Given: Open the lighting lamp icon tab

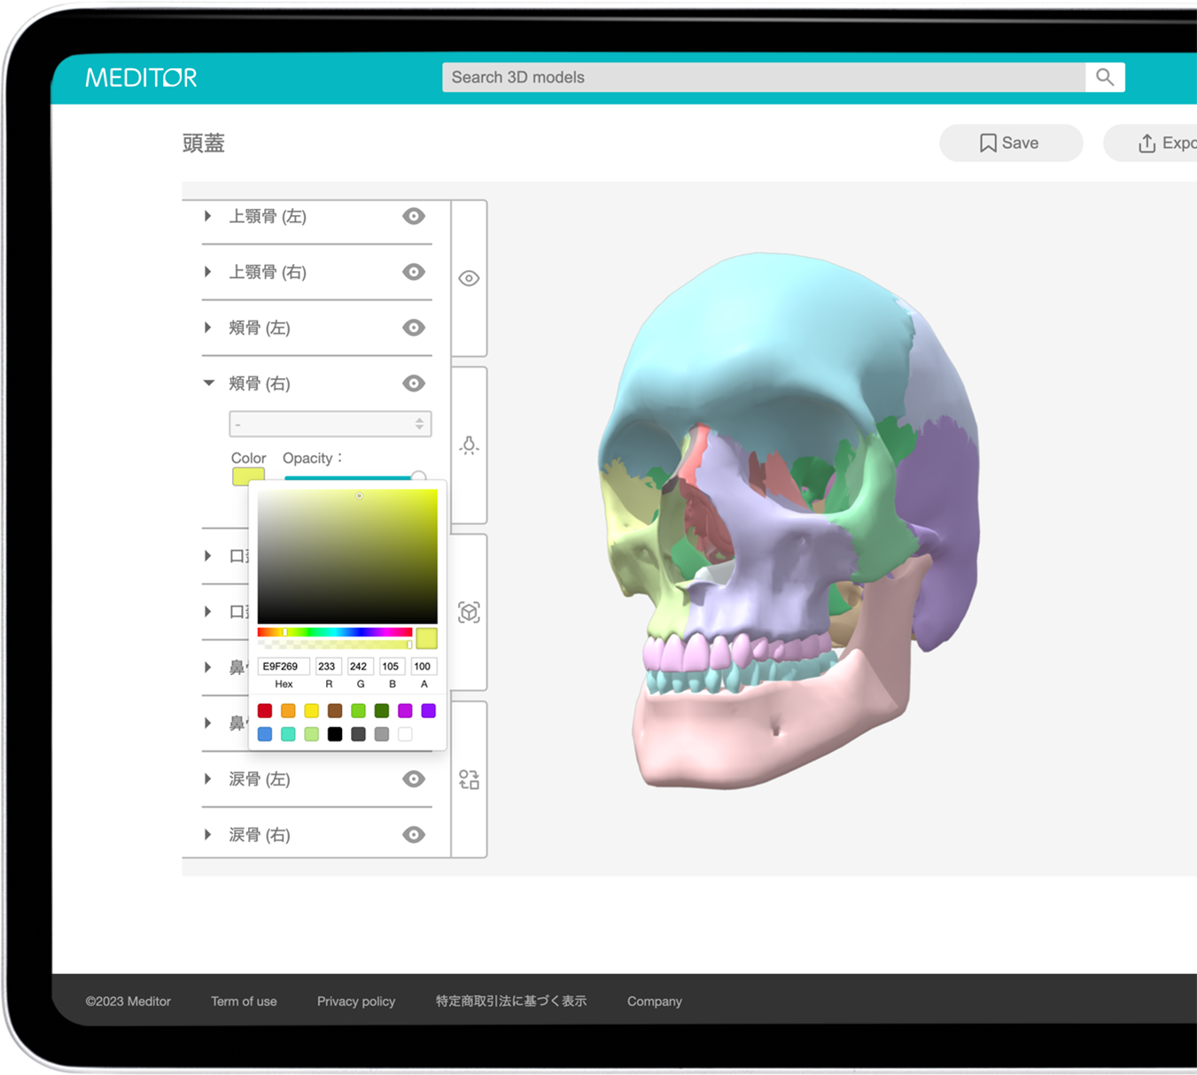Looking at the screenshot, I should 469,445.
